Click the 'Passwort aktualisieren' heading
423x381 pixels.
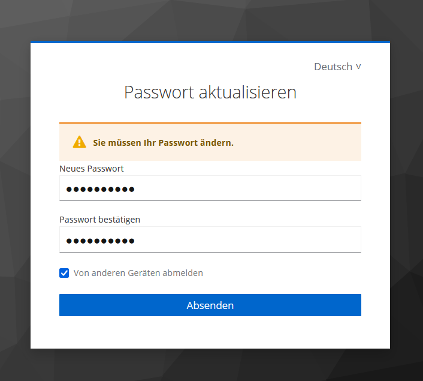pos(210,92)
